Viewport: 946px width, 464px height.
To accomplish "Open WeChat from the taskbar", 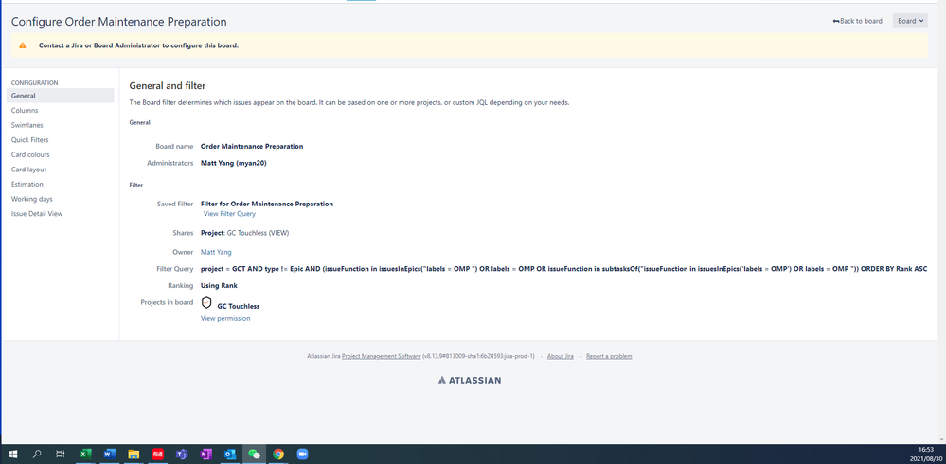I will (254, 454).
